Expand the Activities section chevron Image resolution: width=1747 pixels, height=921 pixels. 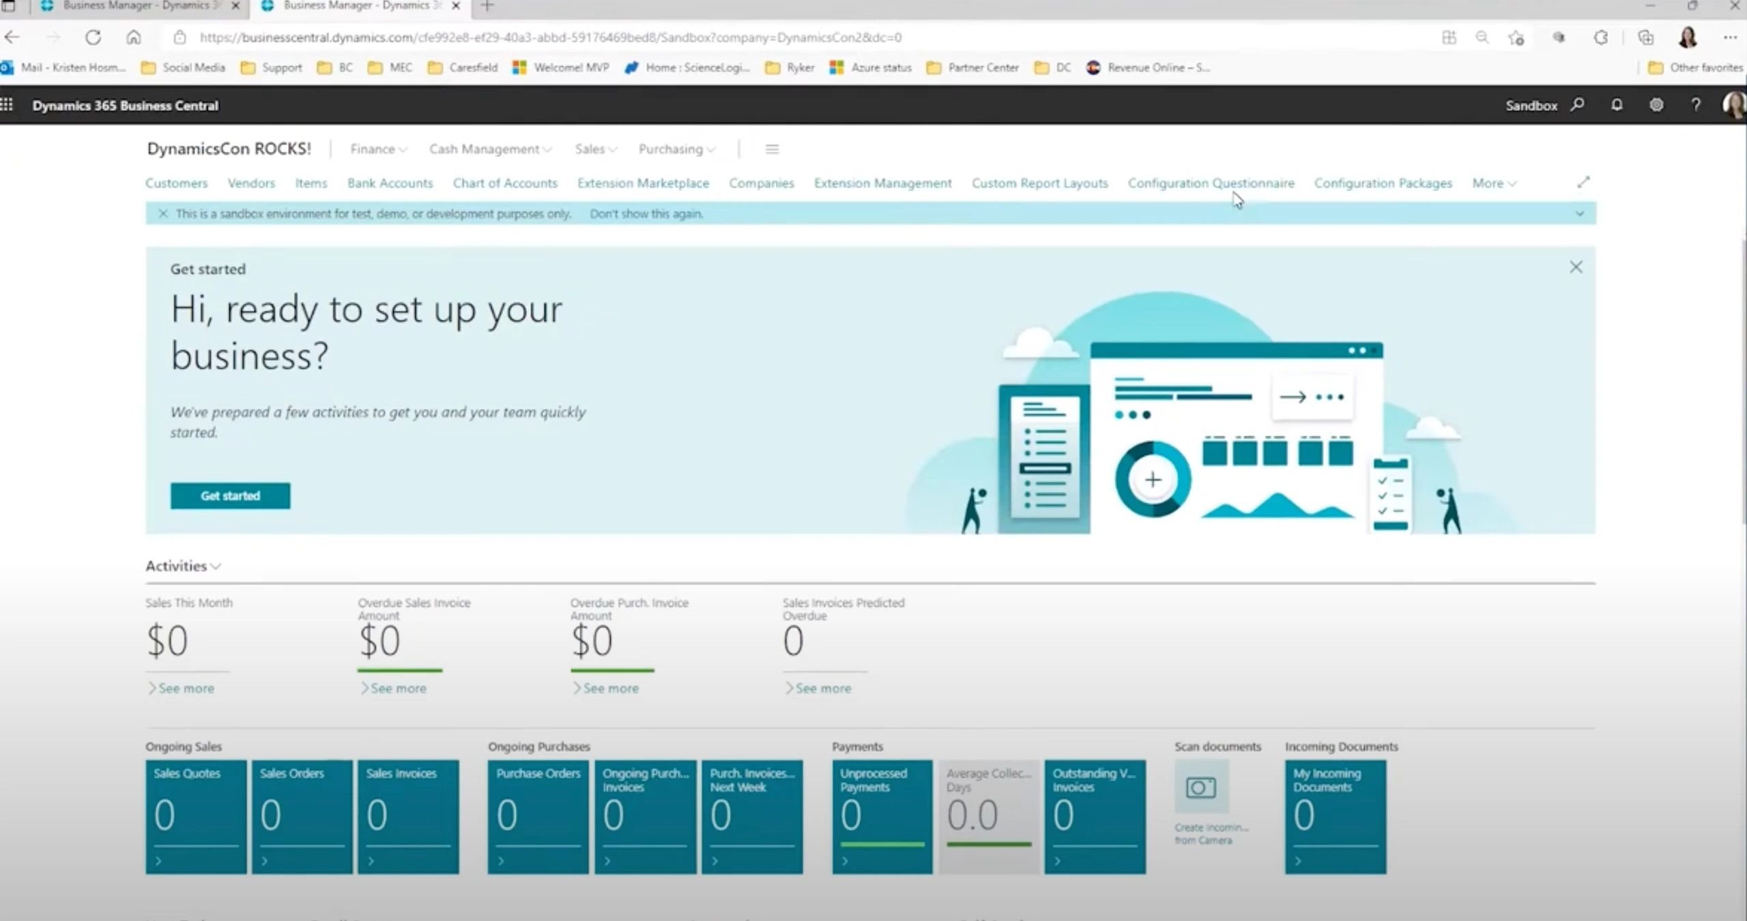(x=216, y=566)
